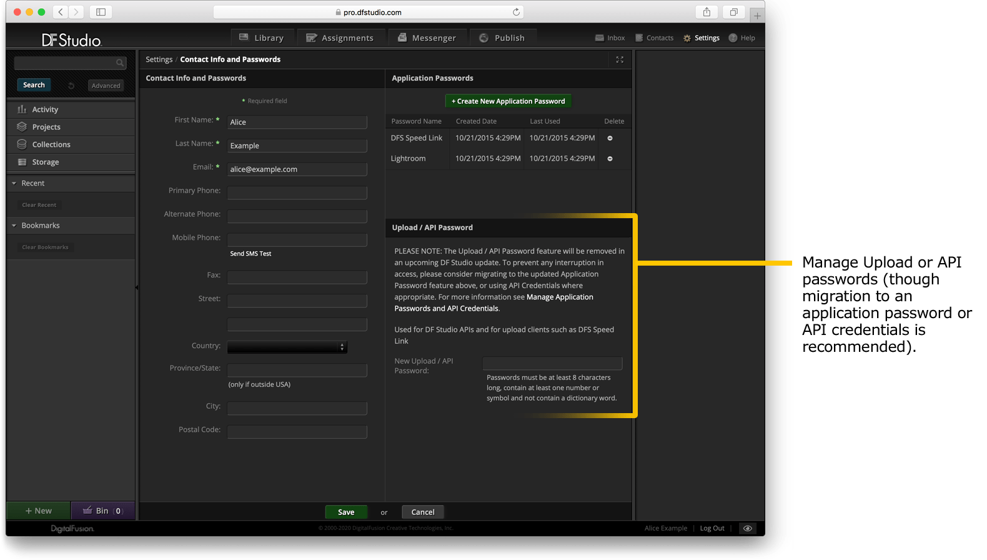The width and height of the screenshot is (987, 560).
Task: Open the Help icon
Action: [733, 37]
